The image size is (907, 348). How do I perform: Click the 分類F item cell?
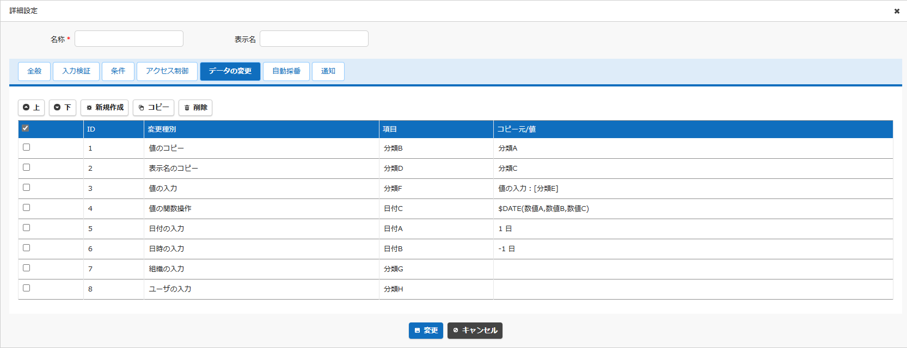(x=436, y=189)
